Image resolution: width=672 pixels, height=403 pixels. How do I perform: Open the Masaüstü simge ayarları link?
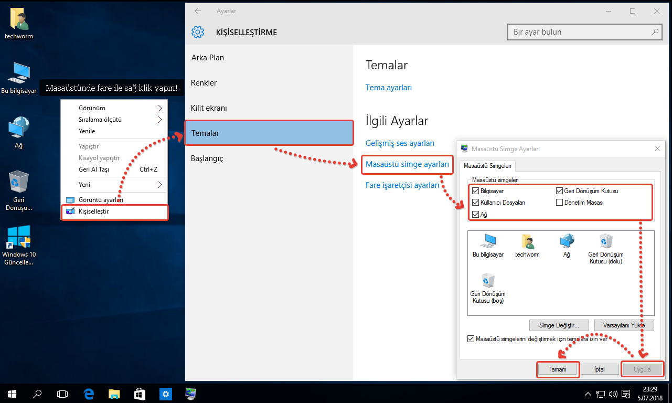(x=407, y=164)
